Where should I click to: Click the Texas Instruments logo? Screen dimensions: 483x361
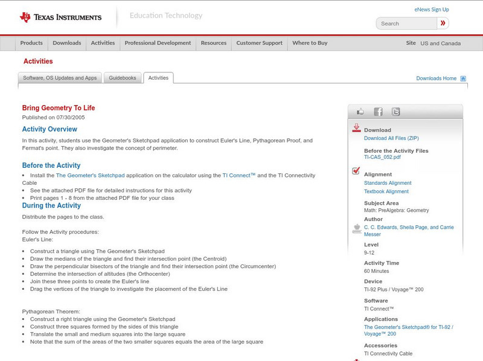coord(60,18)
